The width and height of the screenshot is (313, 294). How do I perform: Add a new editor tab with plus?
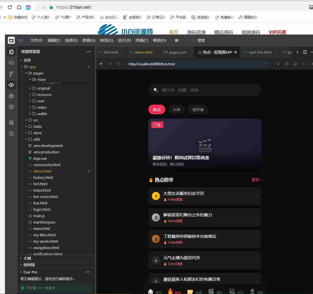point(297,52)
